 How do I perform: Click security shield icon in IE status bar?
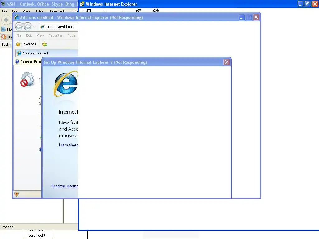coord(17,194)
